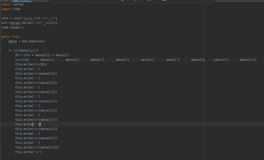Click the 'print' keyword in the print statement
Screen dimensions: 264x160
tap(19, 60)
